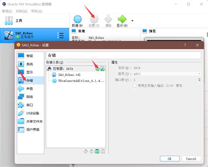This screenshot has width=208, height=167.
Task: Click the 新建(N) New VM toolbar icon
Action: tap(78, 19)
